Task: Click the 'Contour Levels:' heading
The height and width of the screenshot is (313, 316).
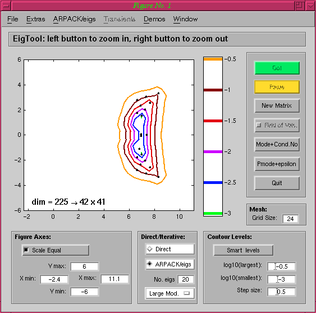Action: coord(230,237)
